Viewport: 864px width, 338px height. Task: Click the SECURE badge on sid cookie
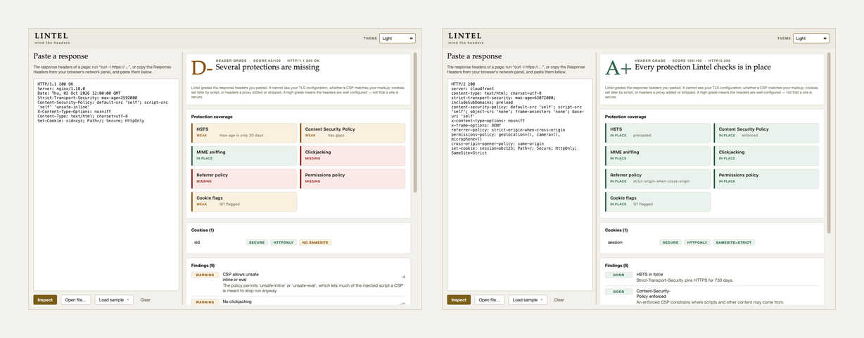(257, 242)
